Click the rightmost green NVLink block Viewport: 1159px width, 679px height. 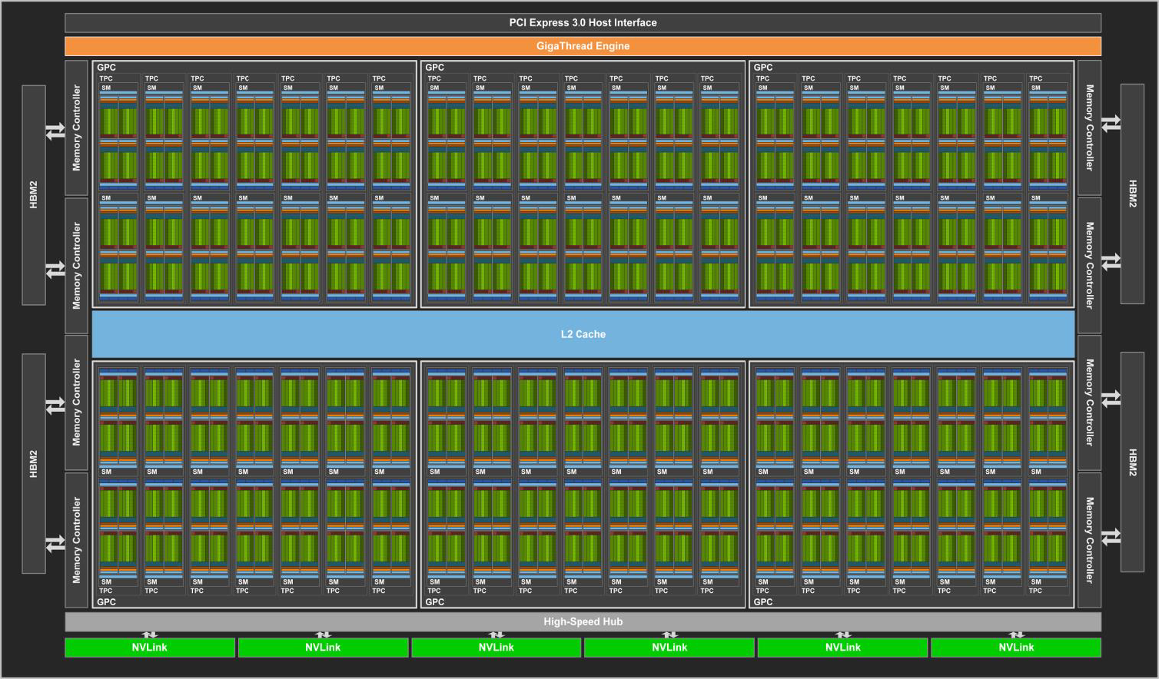pyautogui.click(x=1015, y=648)
